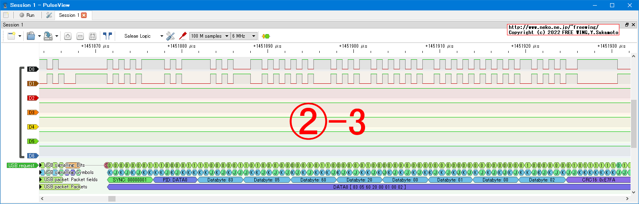Screen dimensions: 639x204
Task: Expand the USB signalling Bits row
Action: [x=41, y=165]
